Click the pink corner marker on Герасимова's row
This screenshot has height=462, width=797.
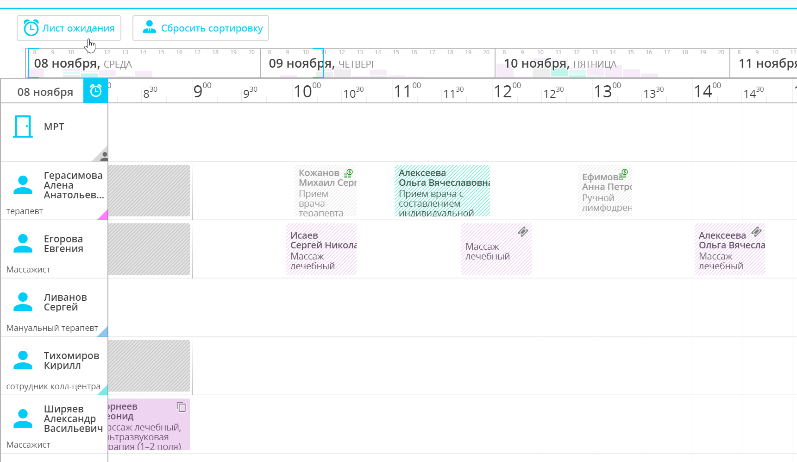[x=104, y=215]
